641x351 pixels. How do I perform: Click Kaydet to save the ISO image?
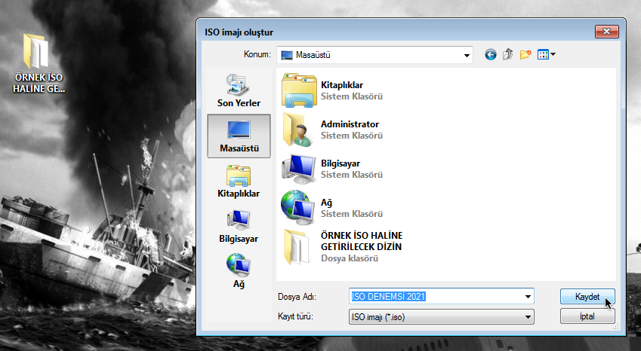587,297
